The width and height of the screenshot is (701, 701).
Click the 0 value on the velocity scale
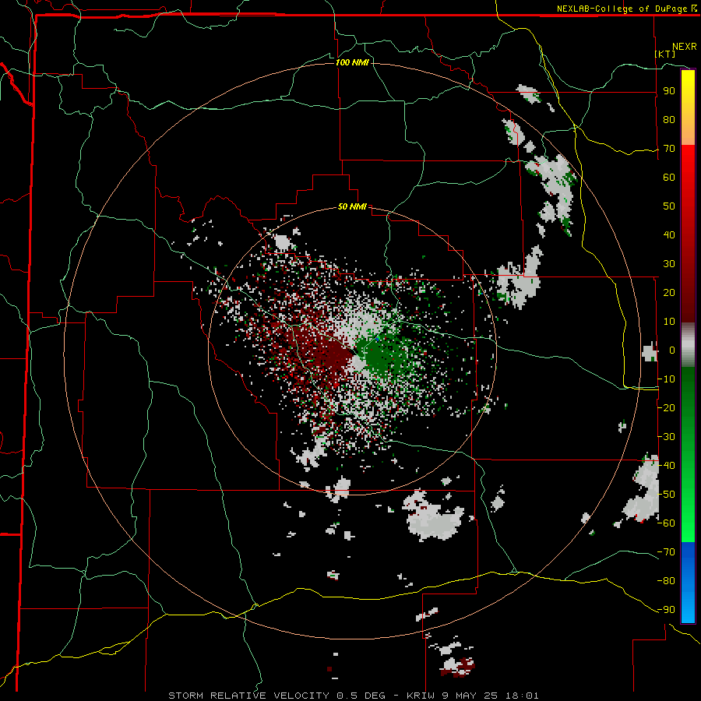[x=672, y=350]
